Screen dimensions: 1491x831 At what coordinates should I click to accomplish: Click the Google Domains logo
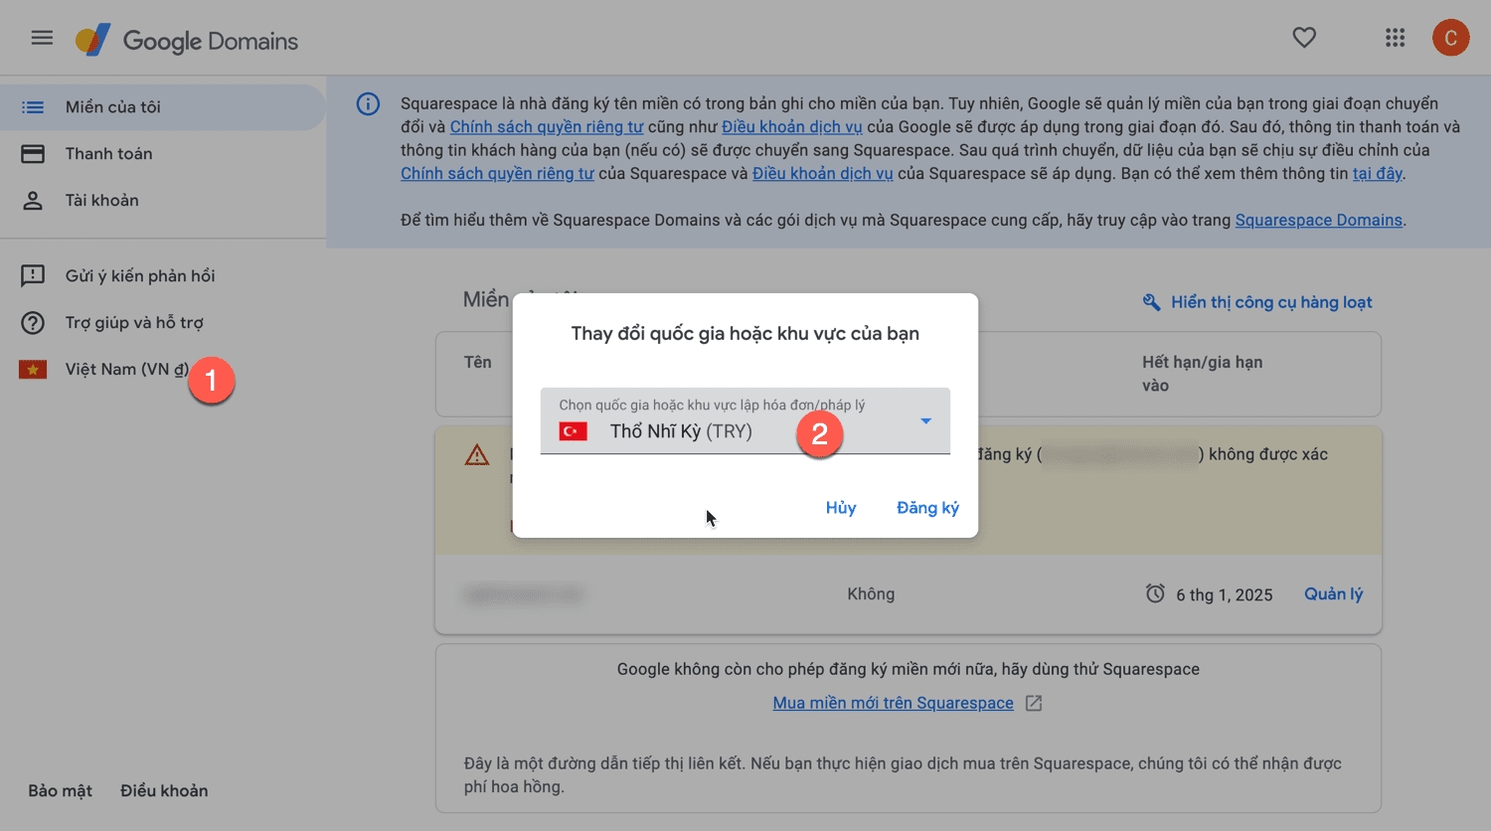pyautogui.click(x=187, y=41)
